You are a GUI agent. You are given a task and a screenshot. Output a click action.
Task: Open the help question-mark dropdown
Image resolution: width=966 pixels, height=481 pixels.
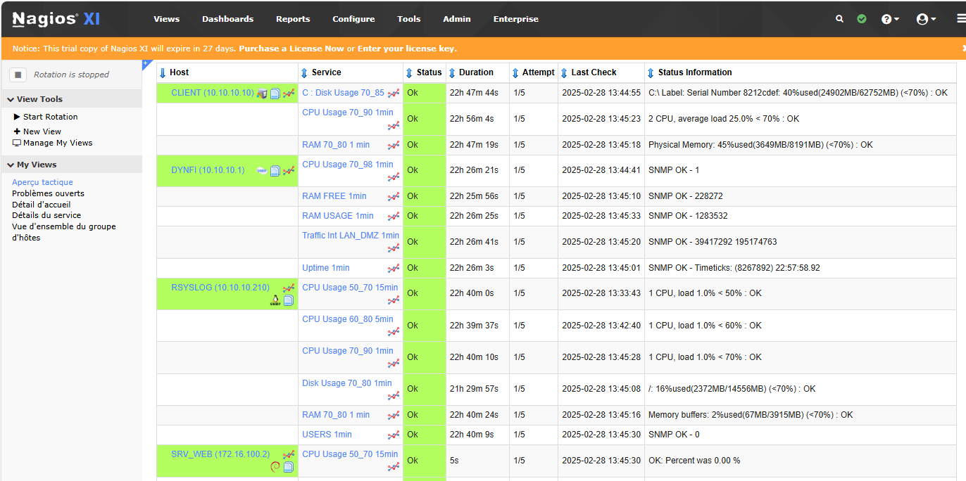click(x=890, y=19)
